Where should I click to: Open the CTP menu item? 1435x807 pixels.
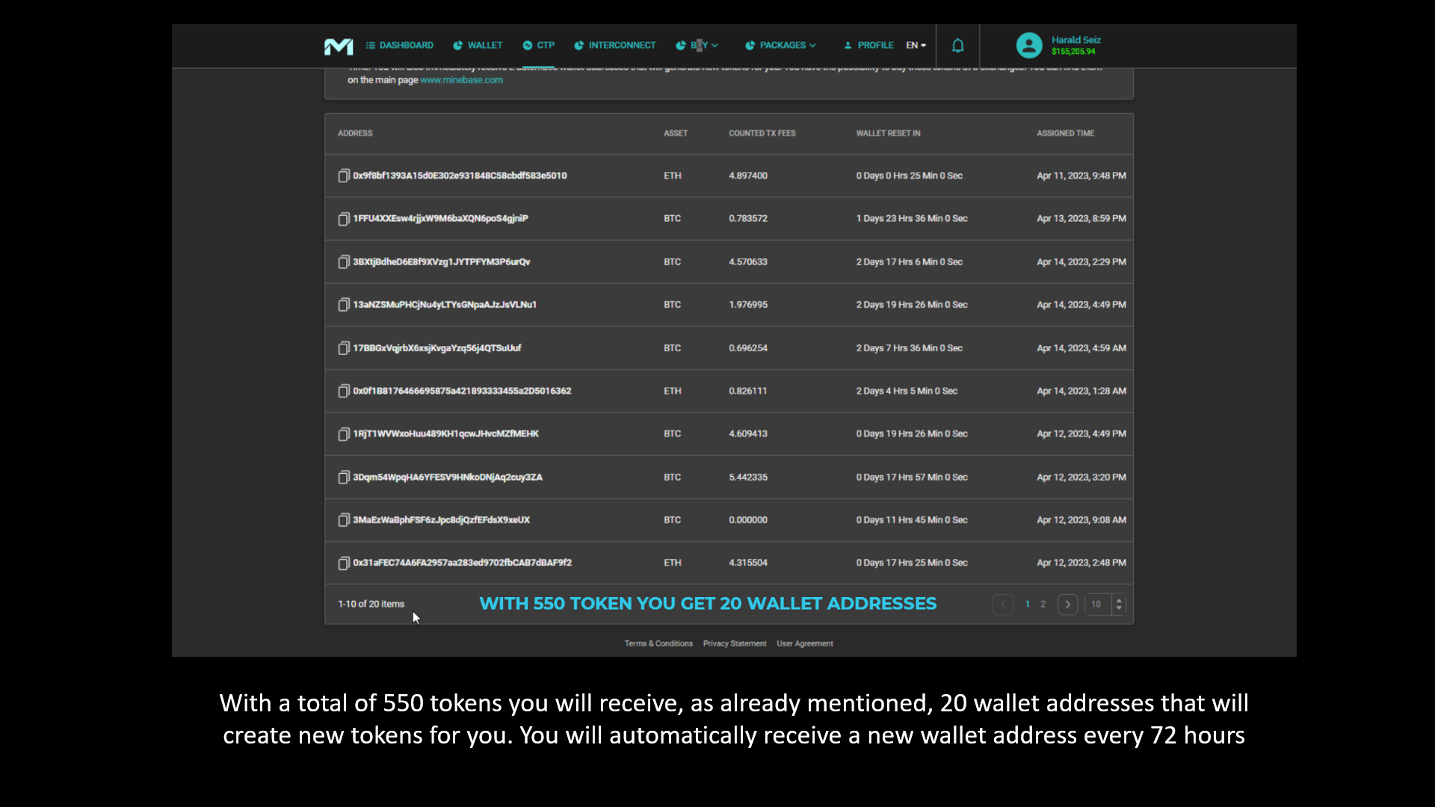[539, 46]
